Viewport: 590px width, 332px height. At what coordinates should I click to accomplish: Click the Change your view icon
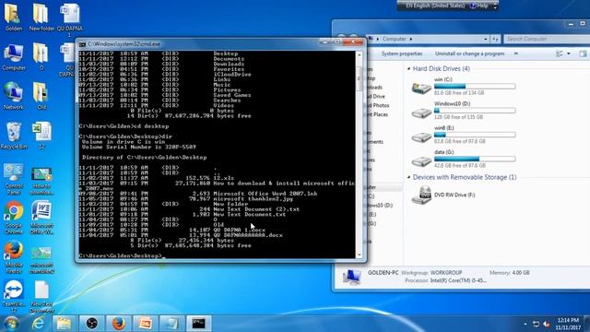point(560,53)
